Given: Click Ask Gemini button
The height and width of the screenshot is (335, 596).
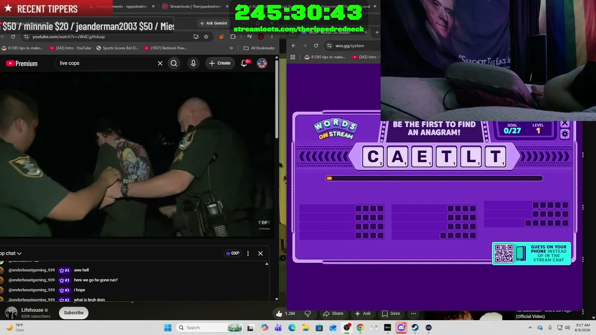Looking at the screenshot, I should coord(214,23).
